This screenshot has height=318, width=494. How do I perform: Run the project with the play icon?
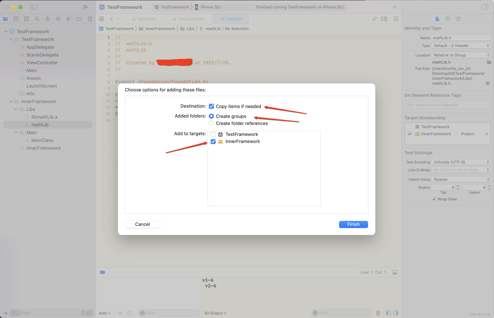86,7
